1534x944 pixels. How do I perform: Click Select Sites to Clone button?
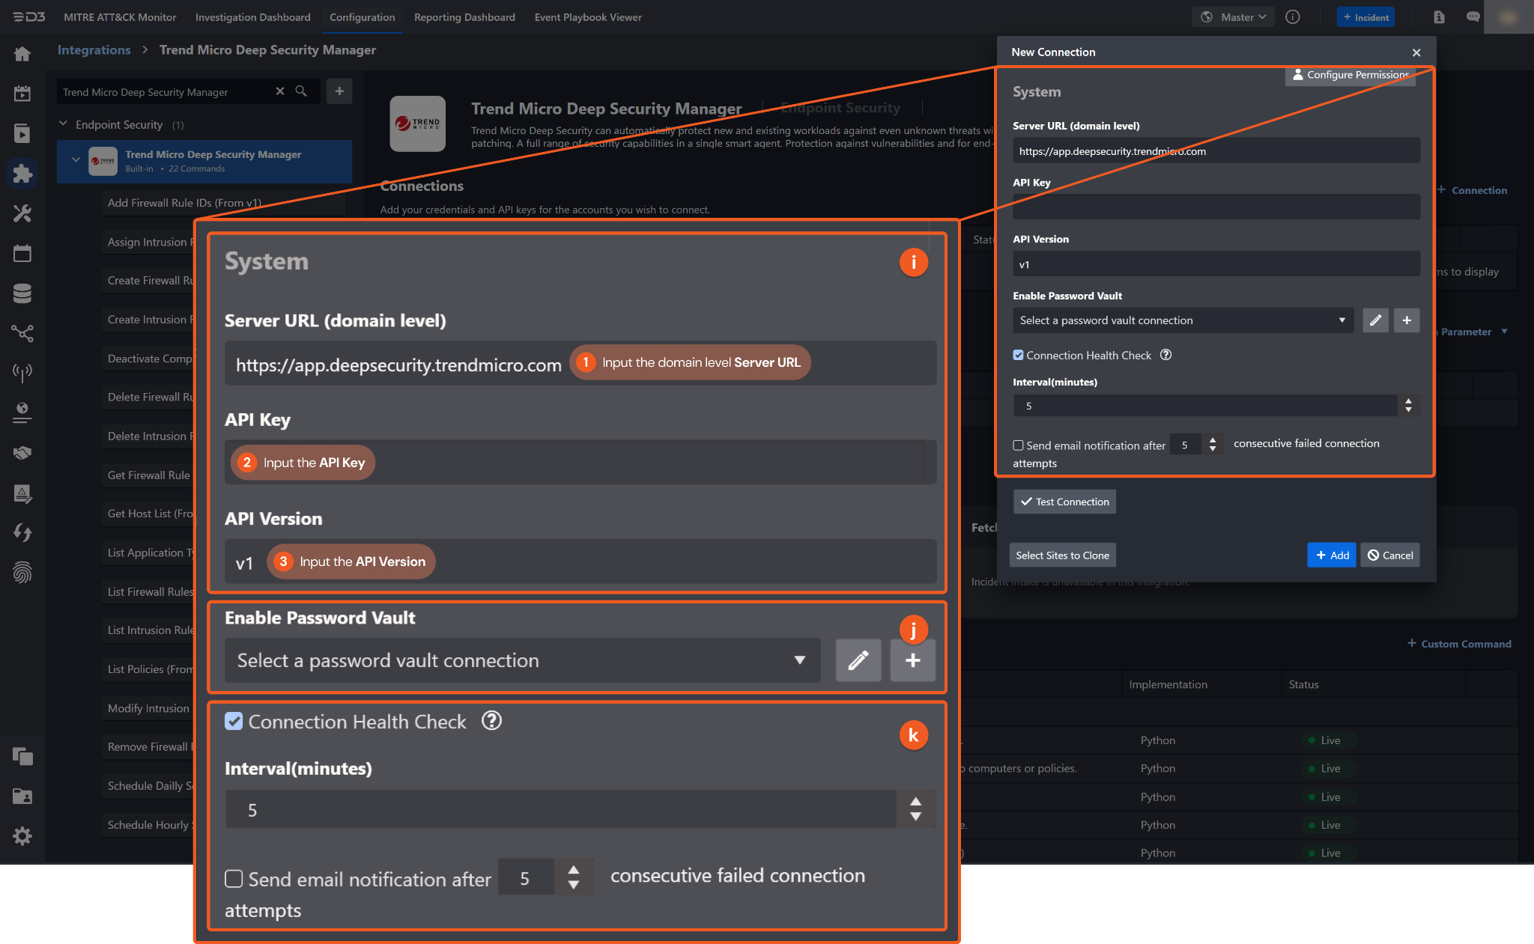(1061, 555)
